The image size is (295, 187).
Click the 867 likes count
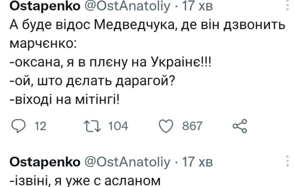[193, 126]
